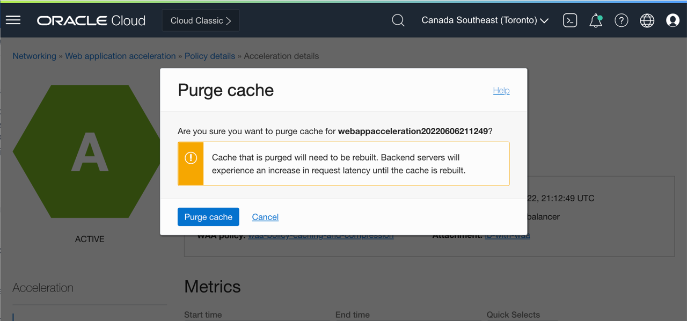Cancel the purge cache dialog
This screenshot has height=321, width=687.
tap(265, 217)
